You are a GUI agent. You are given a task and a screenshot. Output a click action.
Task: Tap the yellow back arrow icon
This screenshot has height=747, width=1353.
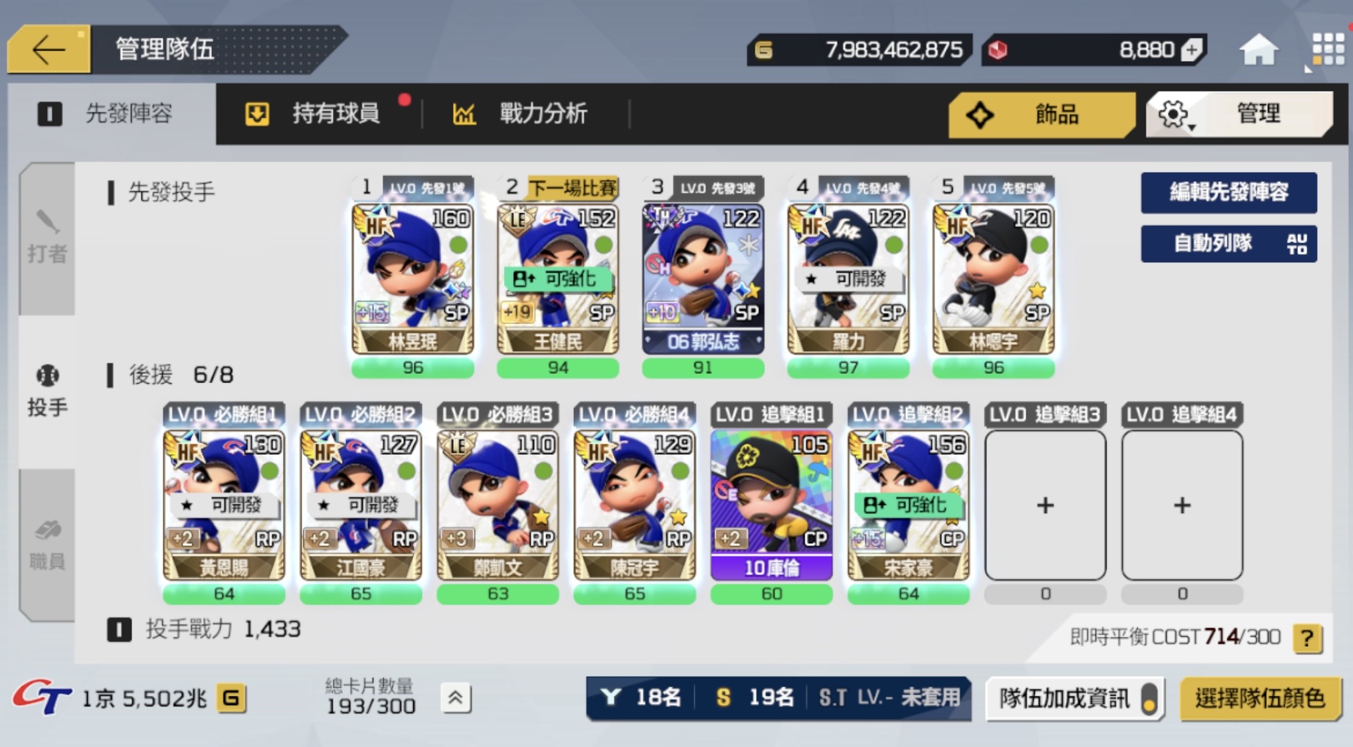coord(48,49)
